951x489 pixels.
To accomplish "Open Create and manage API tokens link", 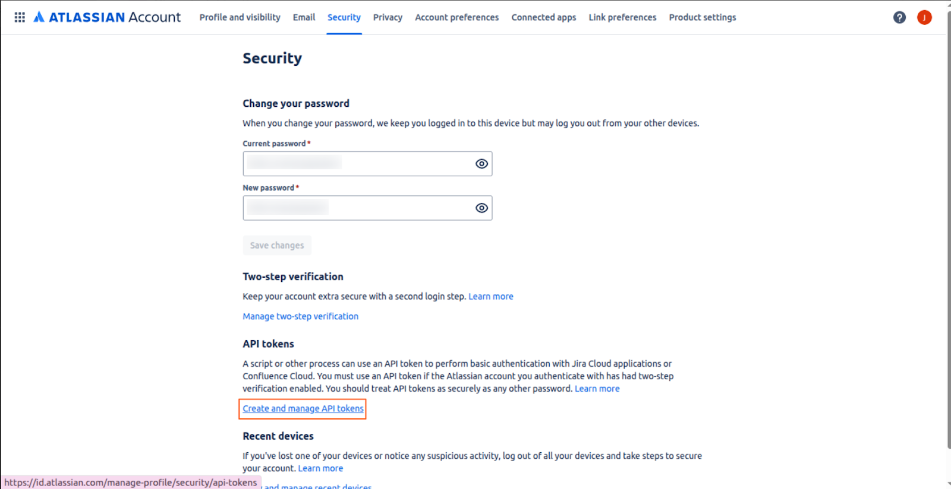I will pos(303,408).
